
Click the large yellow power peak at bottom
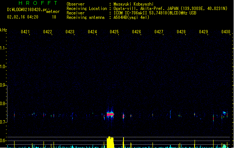pos(110,142)
